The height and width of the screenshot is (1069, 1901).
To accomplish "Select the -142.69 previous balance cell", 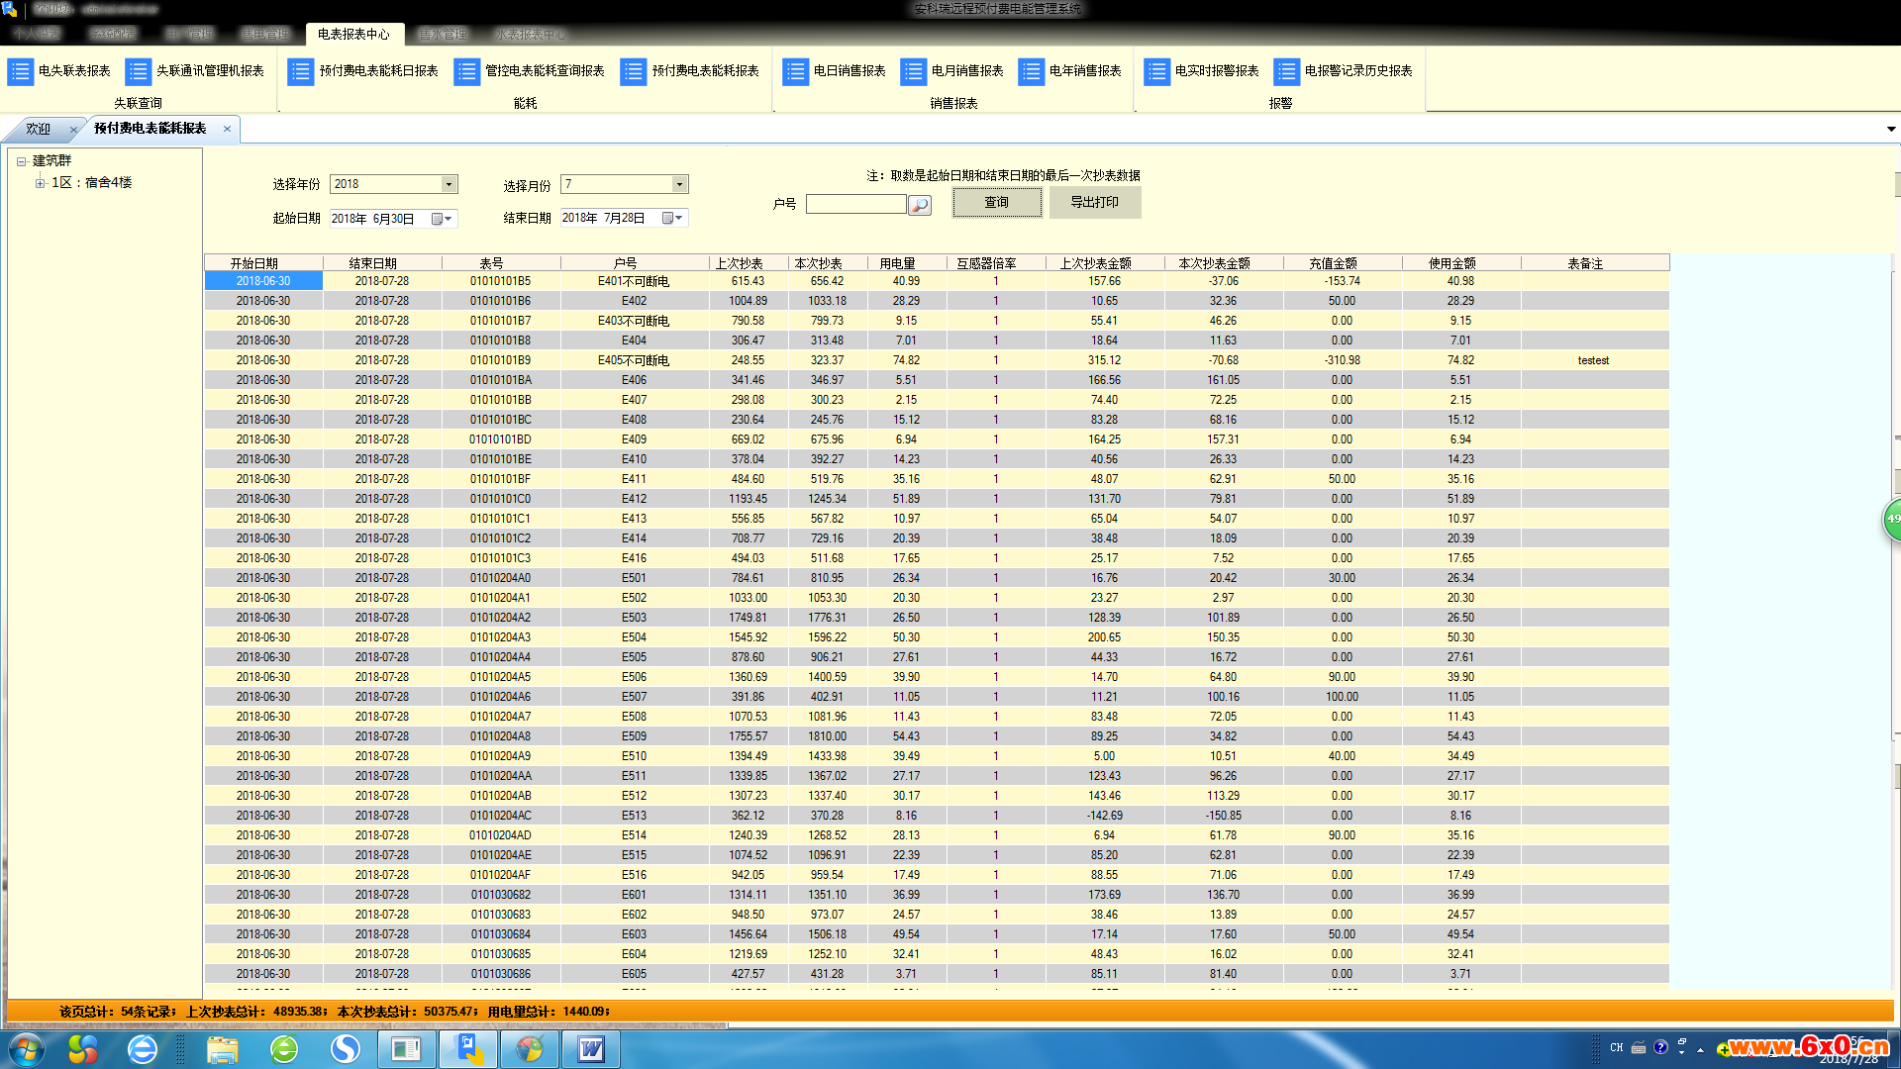I will (1105, 816).
